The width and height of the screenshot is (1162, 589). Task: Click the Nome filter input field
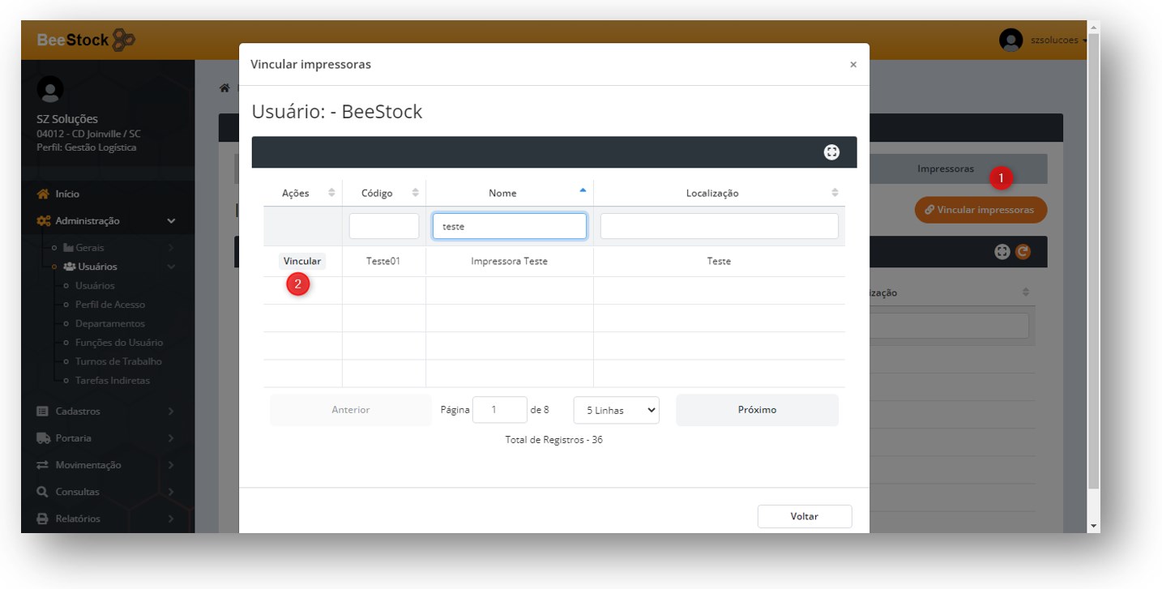(x=509, y=227)
